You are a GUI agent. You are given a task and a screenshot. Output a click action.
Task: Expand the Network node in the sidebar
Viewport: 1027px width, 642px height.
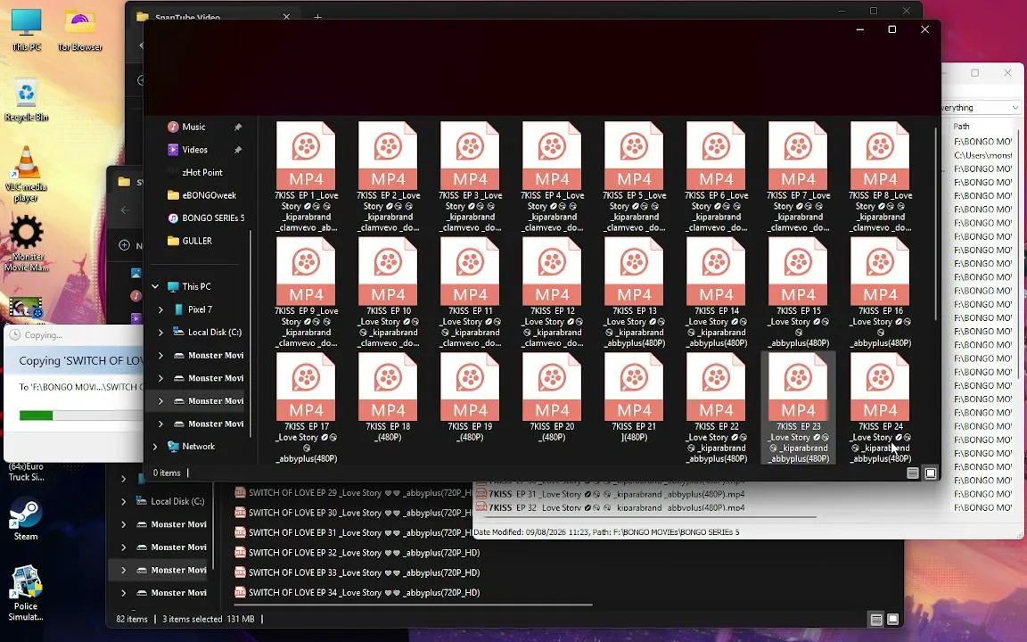155,447
